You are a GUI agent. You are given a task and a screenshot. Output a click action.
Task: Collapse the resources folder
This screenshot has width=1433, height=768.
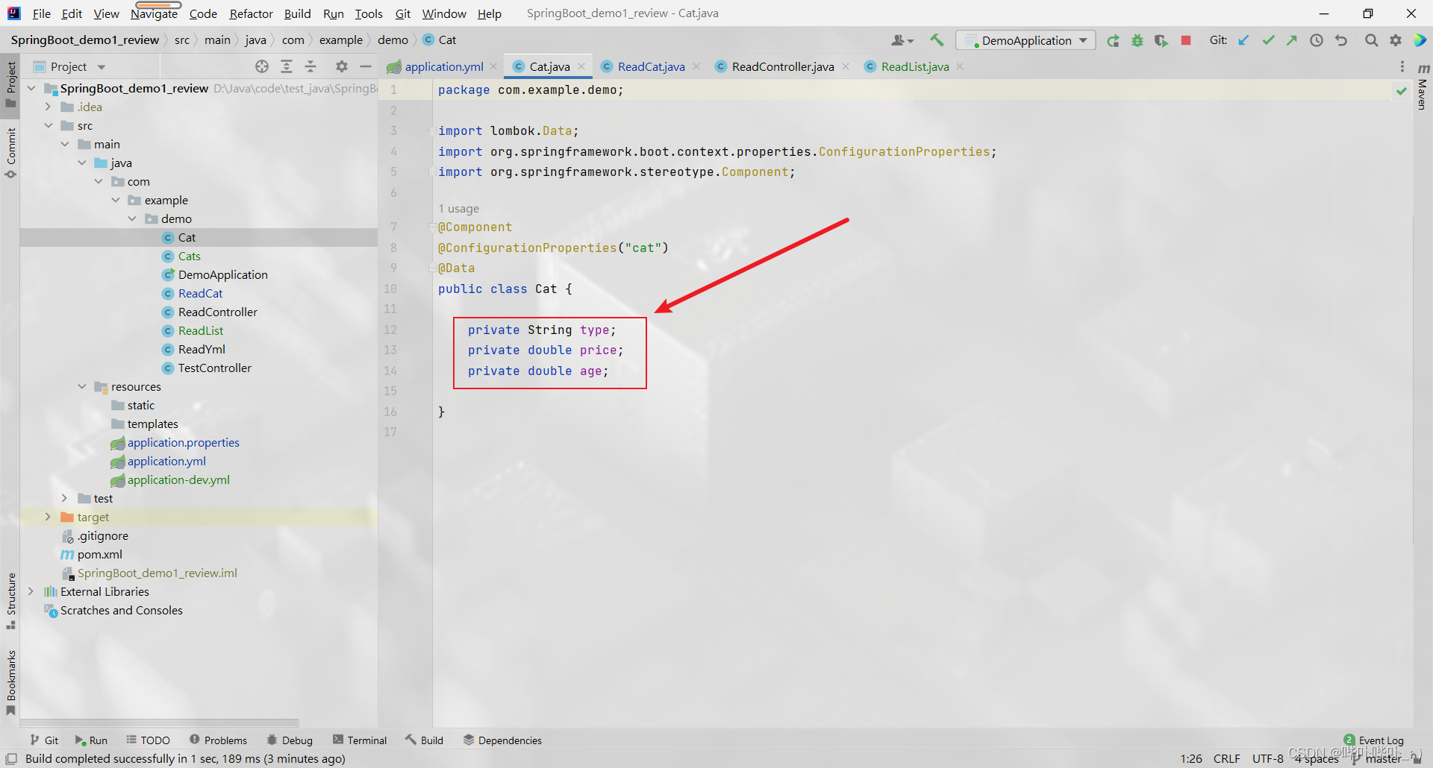(x=82, y=386)
